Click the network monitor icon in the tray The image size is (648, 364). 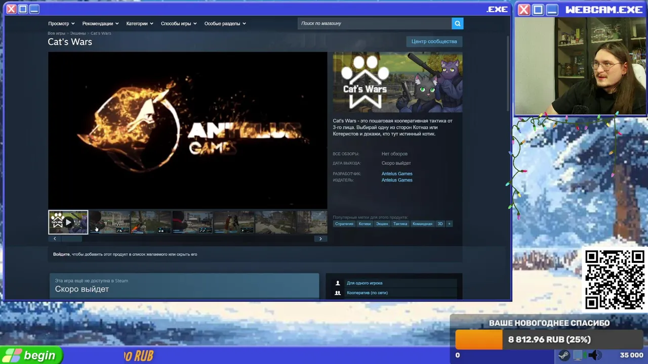[579, 355]
